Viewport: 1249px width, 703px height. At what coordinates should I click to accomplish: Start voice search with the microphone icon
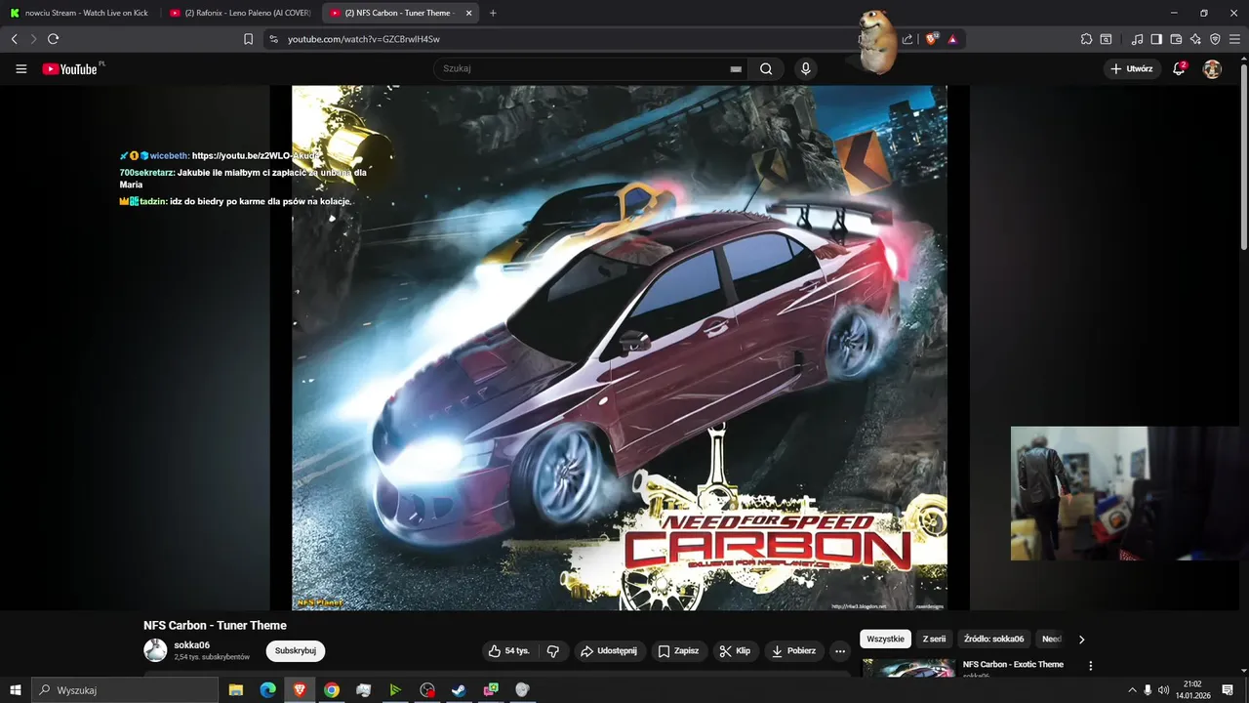(805, 69)
